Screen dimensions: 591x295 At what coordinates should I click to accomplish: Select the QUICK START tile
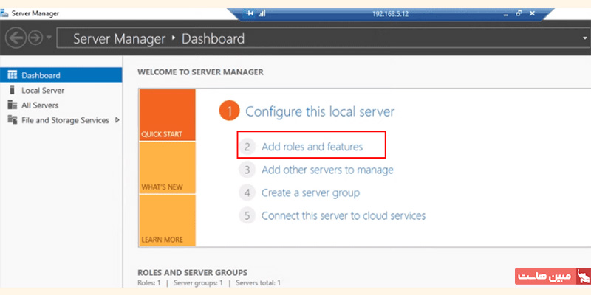[168, 115]
